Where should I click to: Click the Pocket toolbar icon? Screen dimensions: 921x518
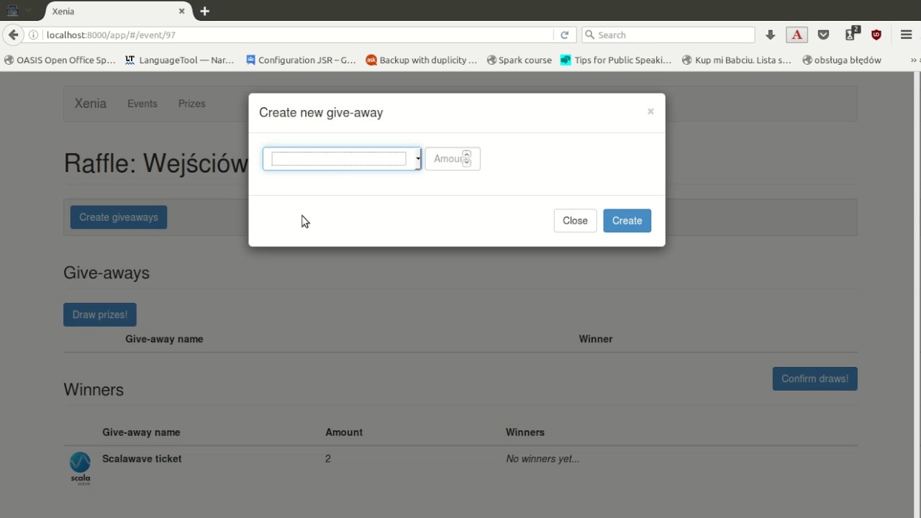point(824,35)
